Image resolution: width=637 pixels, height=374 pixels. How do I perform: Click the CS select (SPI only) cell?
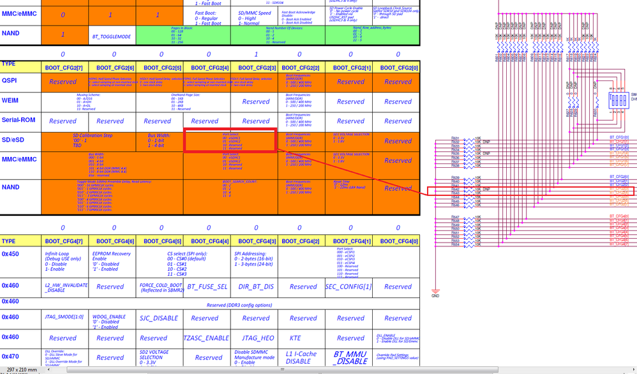(183, 262)
